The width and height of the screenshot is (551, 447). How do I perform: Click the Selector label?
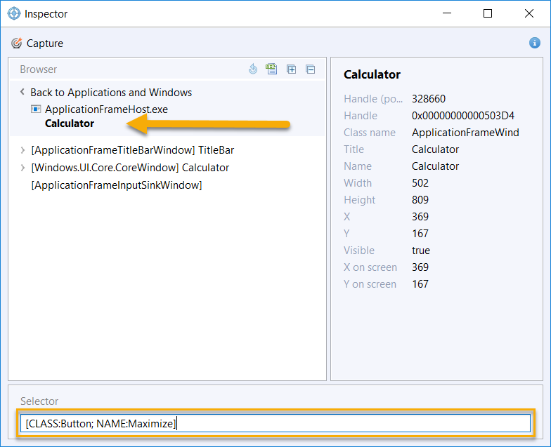(x=39, y=401)
